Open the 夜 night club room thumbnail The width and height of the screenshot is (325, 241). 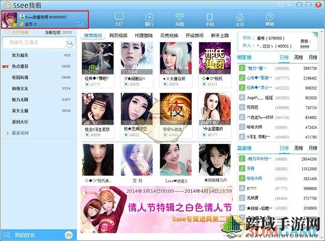click(x=175, y=109)
